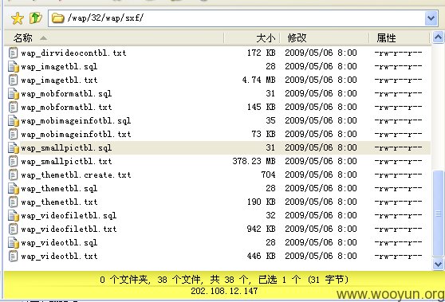
Task: Select file icon of wap_dirvideocontbl.txt
Action: (x=13, y=53)
